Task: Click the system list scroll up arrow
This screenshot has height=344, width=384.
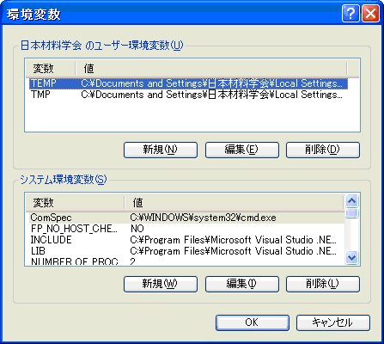Action: click(351, 200)
